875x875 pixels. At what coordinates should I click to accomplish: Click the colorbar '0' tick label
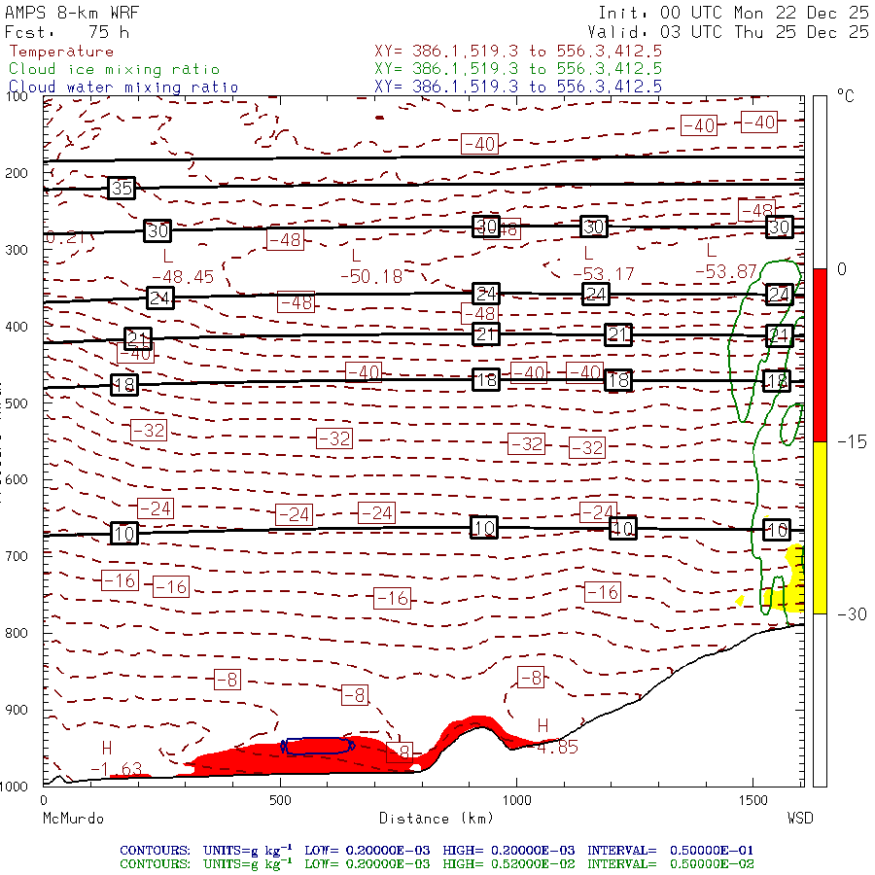842,269
